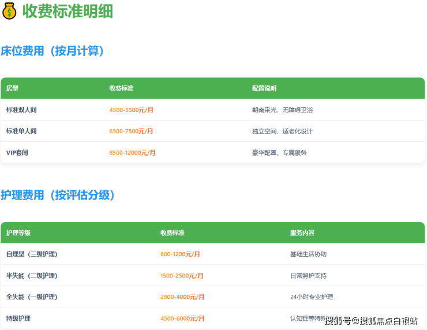Click the money bag icon beside the title

9,11
